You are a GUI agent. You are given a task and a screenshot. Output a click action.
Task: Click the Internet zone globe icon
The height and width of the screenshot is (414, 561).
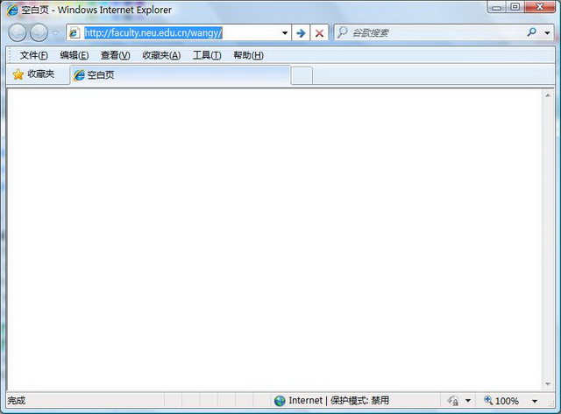[x=280, y=401]
